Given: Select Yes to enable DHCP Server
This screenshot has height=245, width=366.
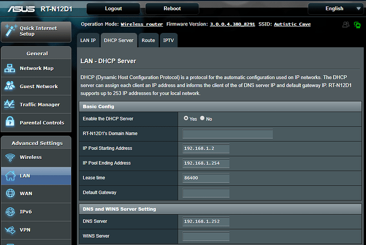Looking at the screenshot, I should point(186,119).
